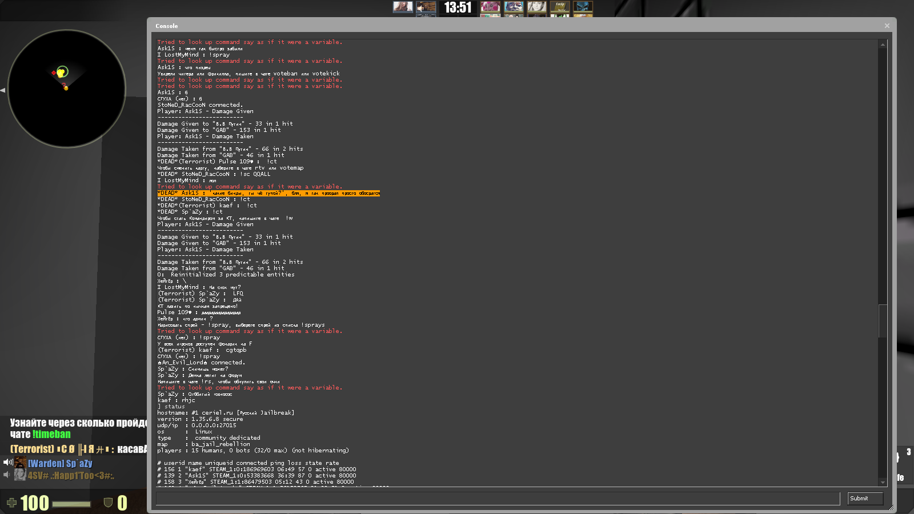The image size is (914, 514).
Task: Click the muted speaker icon beside 4SV# player
Action: [7, 475]
